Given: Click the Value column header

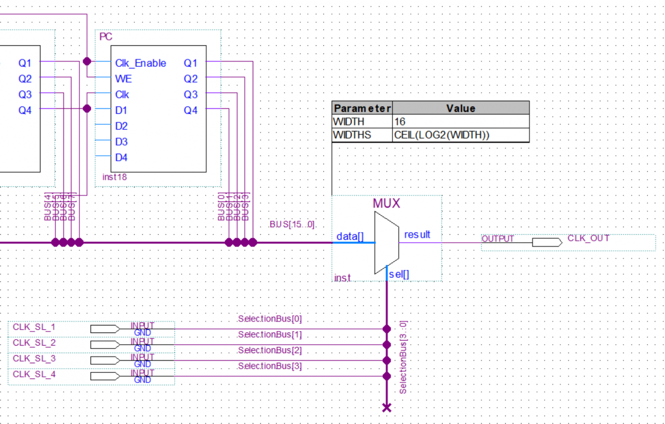Looking at the screenshot, I should click(x=460, y=108).
